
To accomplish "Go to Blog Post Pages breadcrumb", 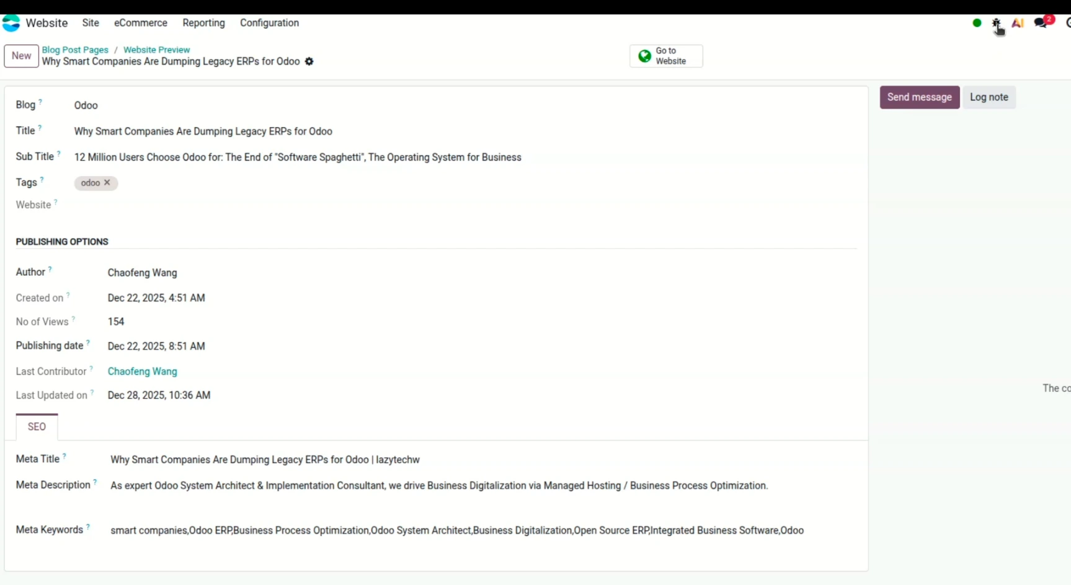I will (x=75, y=50).
